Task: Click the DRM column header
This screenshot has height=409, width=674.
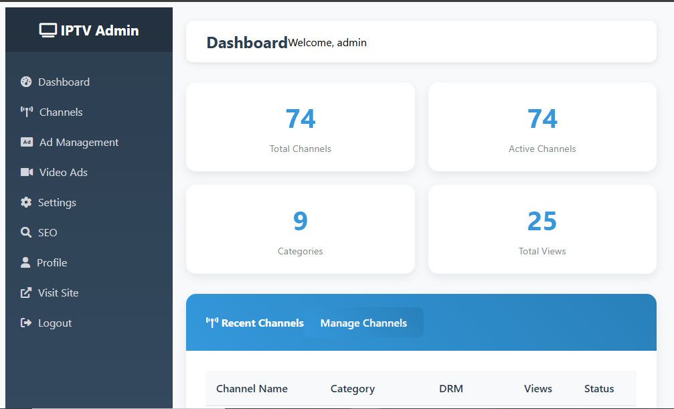Action: click(450, 388)
